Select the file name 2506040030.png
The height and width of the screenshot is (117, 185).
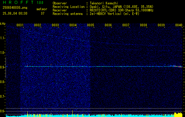[x=15, y=8]
